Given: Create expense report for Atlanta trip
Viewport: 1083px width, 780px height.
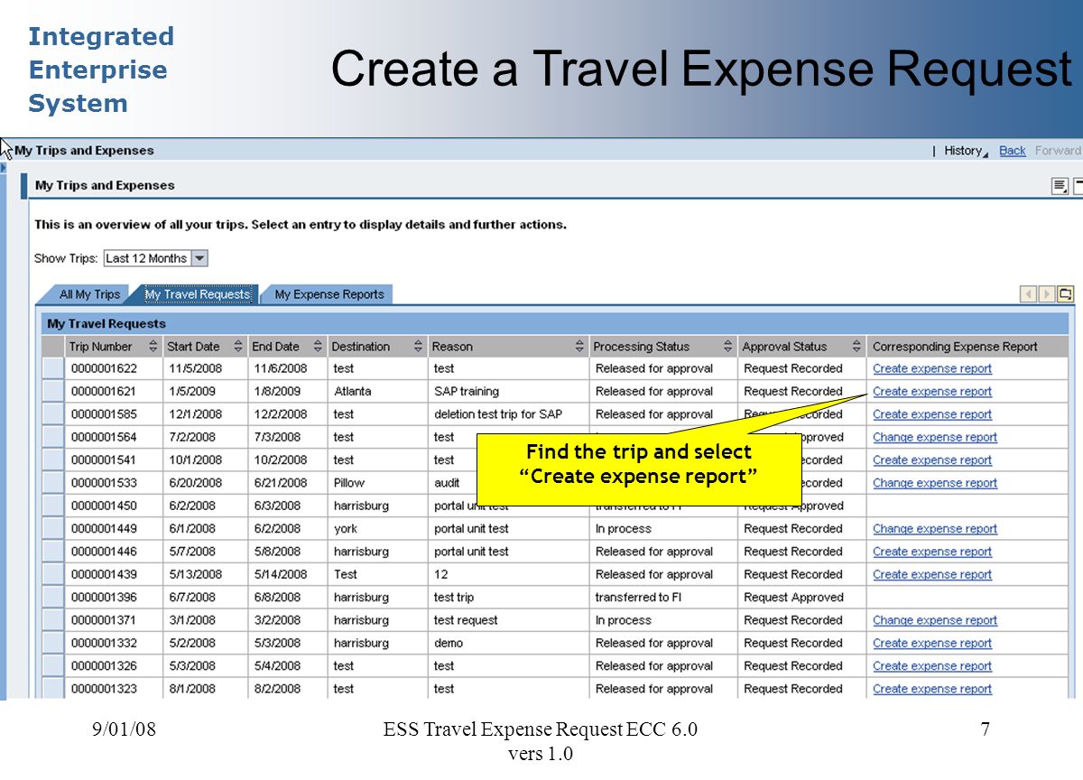Looking at the screenshot, I should [932, 392].
